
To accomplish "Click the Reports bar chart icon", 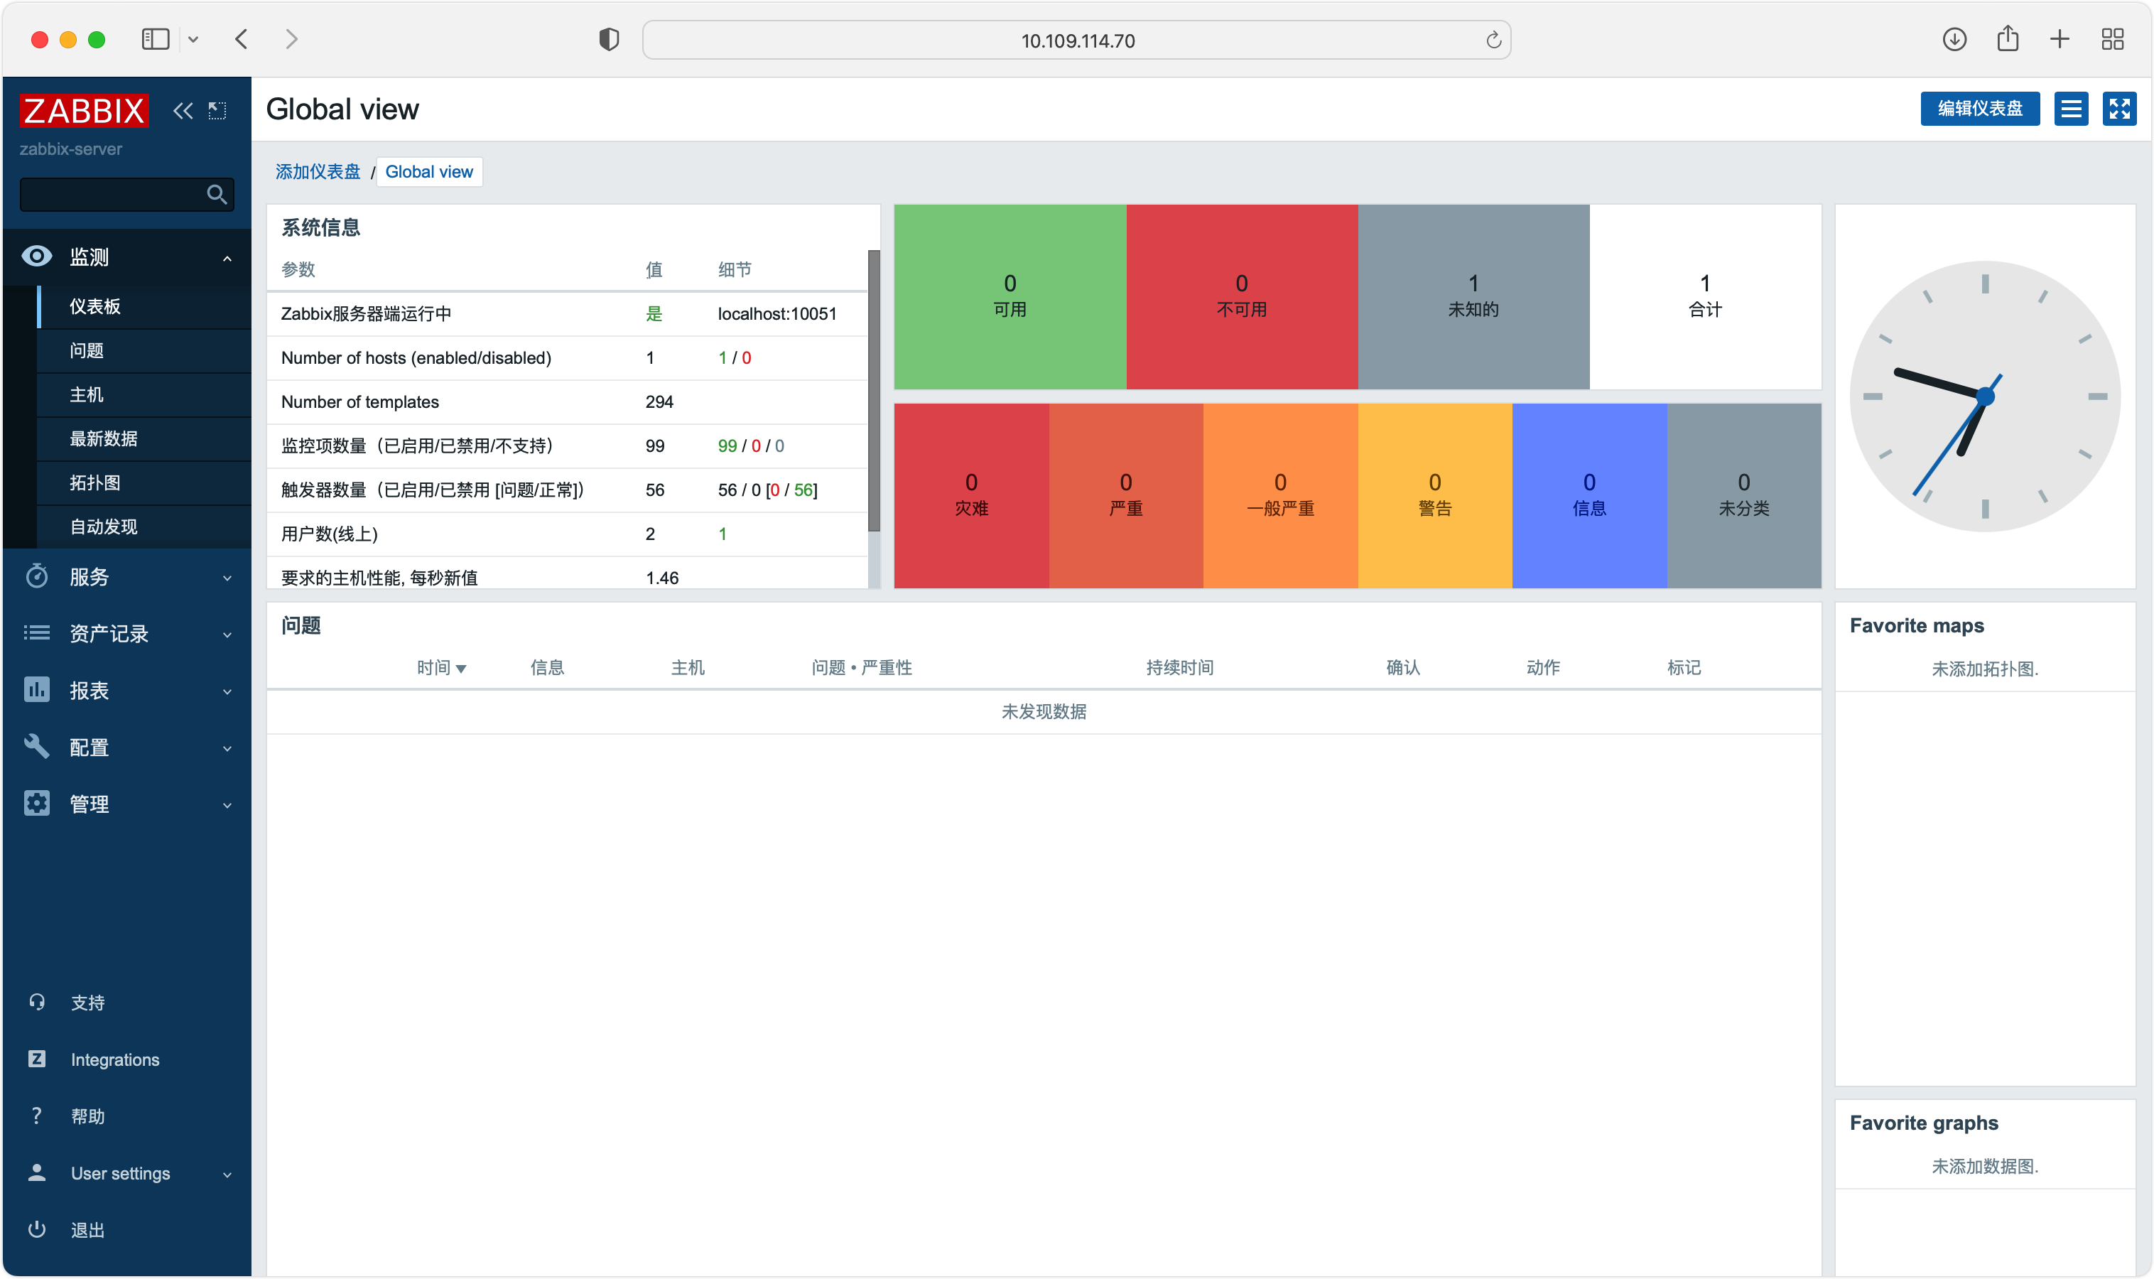I will tap(36, 689).
